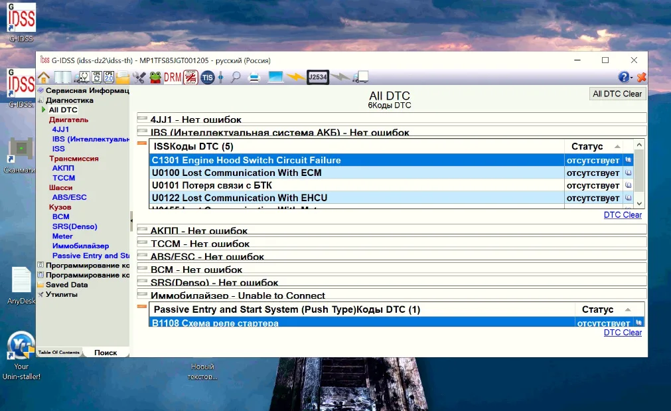
Task: Expand the Иммобилайзер section toggle
Action: coord(141,293)
